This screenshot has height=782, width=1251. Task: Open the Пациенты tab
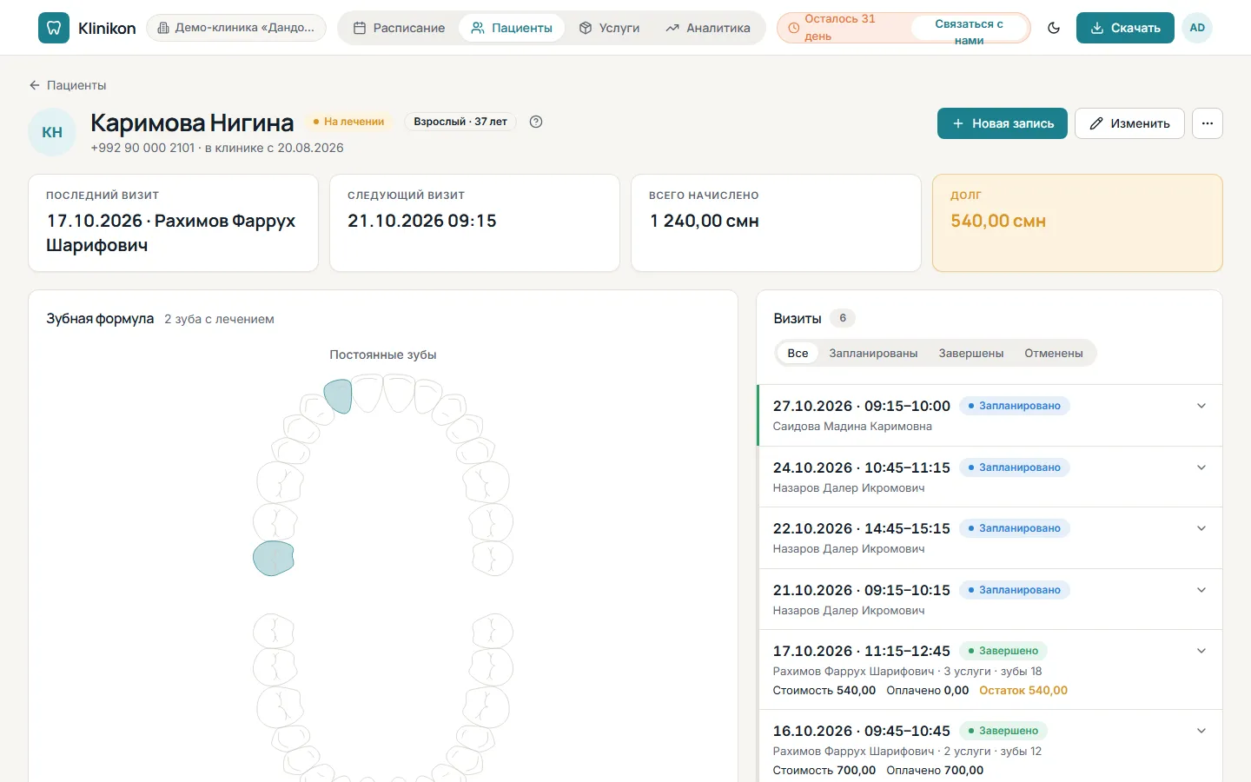pos(512,28)
